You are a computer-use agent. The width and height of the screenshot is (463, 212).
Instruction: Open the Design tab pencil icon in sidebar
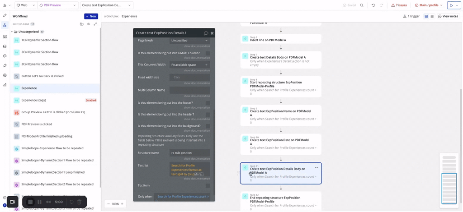click(x=5, y=15)
